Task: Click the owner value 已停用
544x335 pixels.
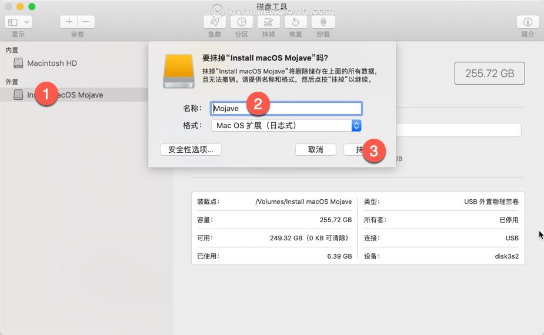Action: (x=509, y=220)
